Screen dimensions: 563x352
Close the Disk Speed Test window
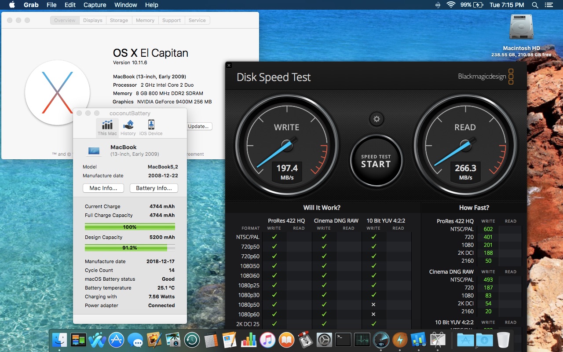pyautogui.click(x=229, y=65)
